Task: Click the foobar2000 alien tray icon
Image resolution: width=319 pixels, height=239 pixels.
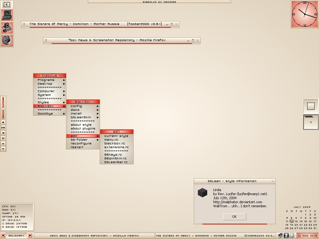Action: [x=286, y=236]
